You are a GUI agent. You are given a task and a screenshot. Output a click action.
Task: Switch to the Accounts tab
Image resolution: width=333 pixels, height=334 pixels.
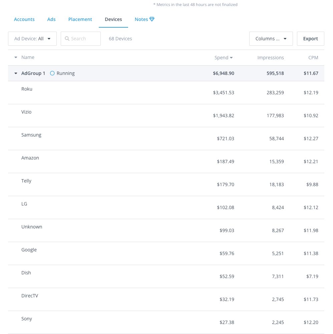pyautogui.click(x=24, y=19)
